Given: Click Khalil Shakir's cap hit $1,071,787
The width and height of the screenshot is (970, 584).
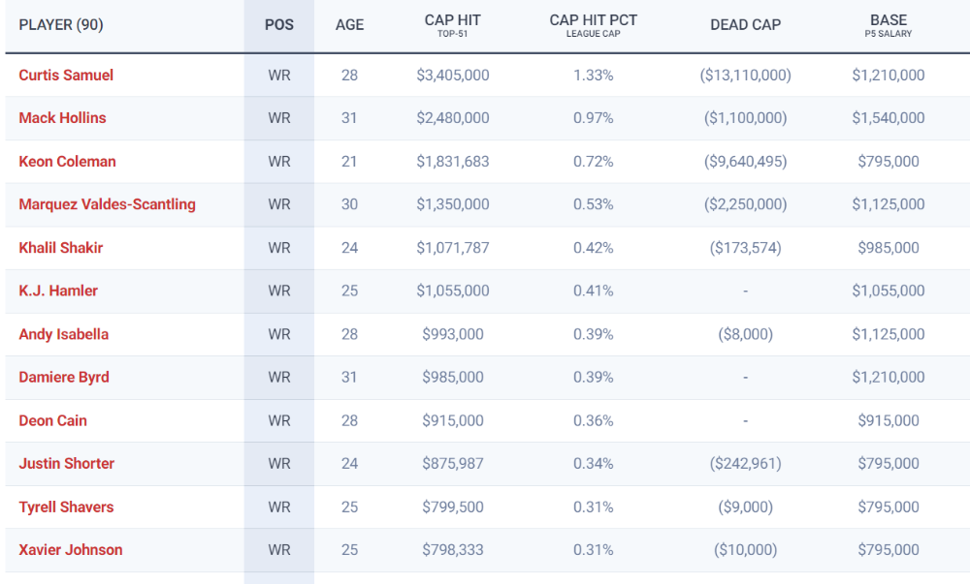Looking at the screenshot, I should 452,248.
